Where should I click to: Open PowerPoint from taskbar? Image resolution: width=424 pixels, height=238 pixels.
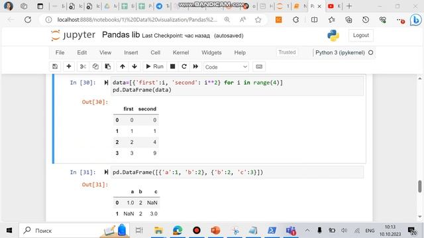(x=215, y=231)
